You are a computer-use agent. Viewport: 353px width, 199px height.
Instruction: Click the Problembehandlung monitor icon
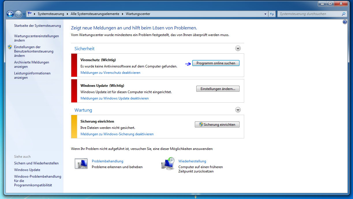click(81, 163)
